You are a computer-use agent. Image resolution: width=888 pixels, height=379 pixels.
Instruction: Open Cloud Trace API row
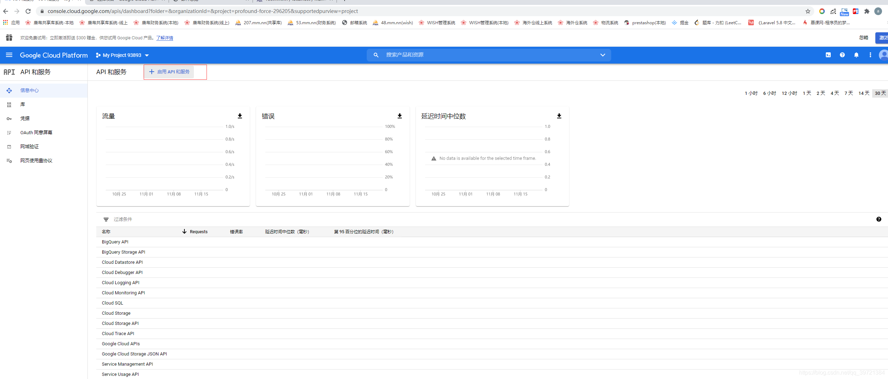point(492,334)
